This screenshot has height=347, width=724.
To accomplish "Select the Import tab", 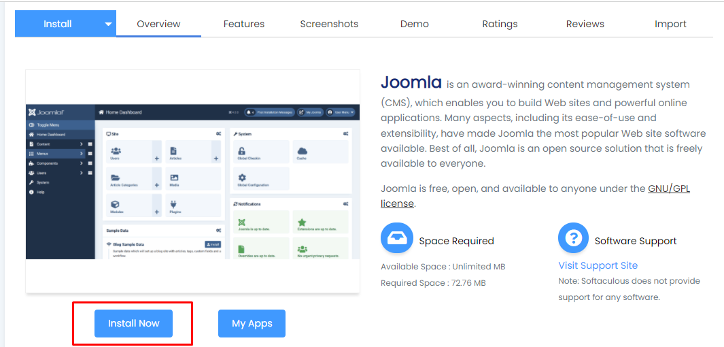I will click(670, 24).
